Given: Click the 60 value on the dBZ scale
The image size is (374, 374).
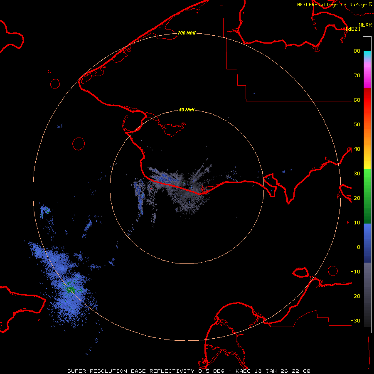Looking at the screenshot, I should [x=357, y=100].
